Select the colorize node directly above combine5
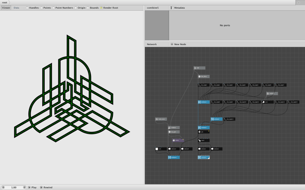Image resolution: width=305 pixels, height=190 pixels. coord(204,149)
